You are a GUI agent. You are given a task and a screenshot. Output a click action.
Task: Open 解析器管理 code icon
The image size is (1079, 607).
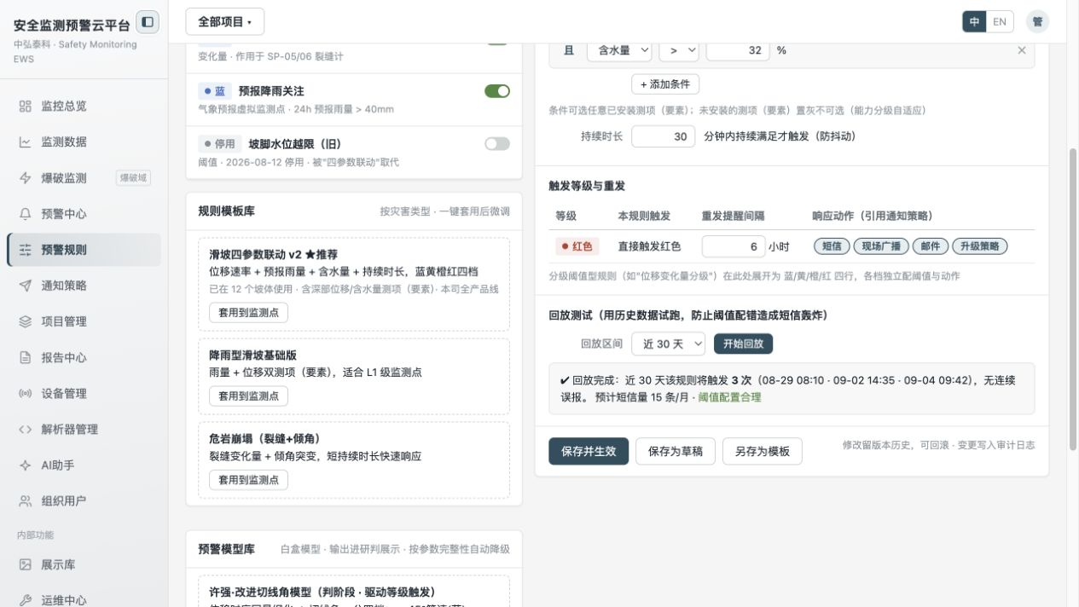[26, 430]
